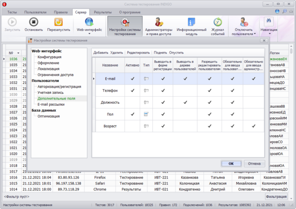This screenshot has height=209, width=296.
Task: Click the Добавить field button
Action: [101, 53]
